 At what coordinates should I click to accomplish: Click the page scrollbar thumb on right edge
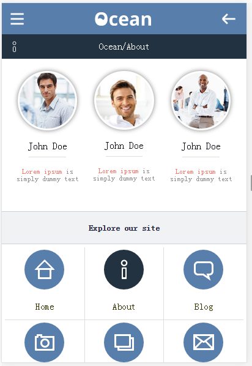pyautogui.click(x=251, y=183)
